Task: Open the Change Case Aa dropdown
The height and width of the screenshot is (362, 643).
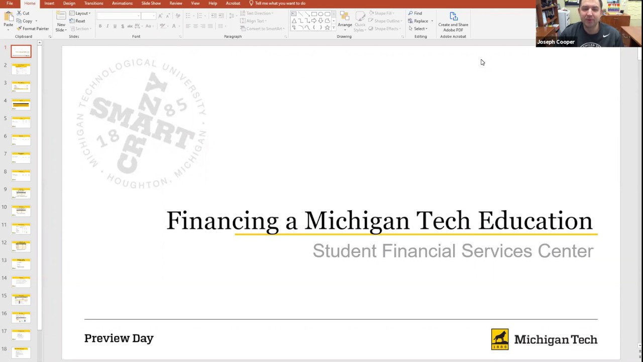Action: tap(149, 26)
